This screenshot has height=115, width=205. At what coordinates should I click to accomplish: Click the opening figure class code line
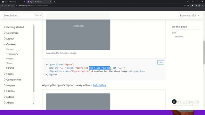click(x=60, y=65)
